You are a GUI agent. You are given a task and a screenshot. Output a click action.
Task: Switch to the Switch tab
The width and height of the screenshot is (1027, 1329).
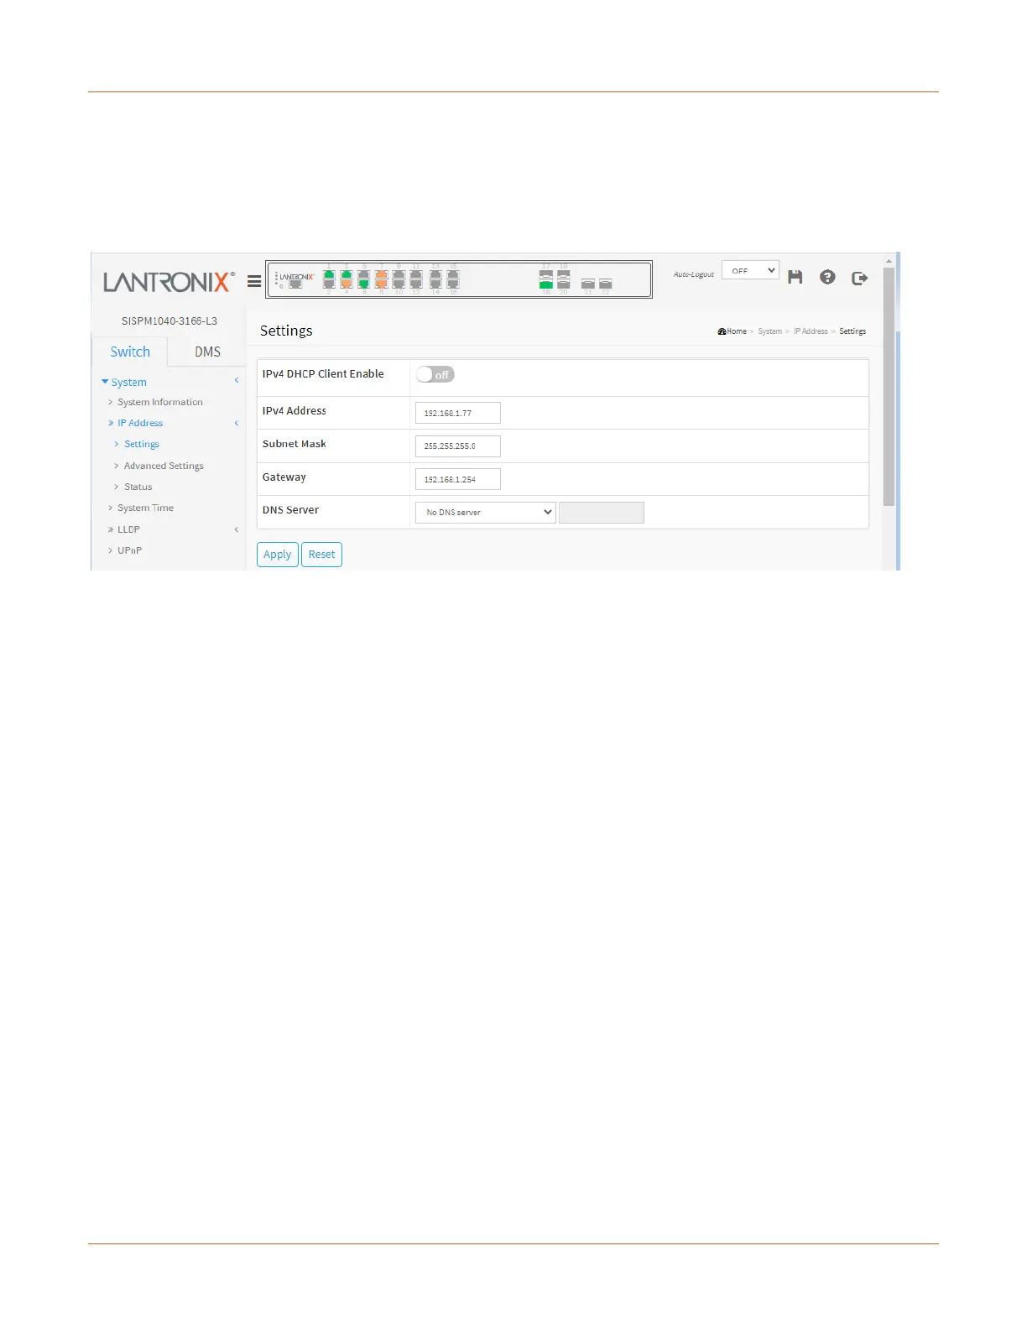click(130, 352)
